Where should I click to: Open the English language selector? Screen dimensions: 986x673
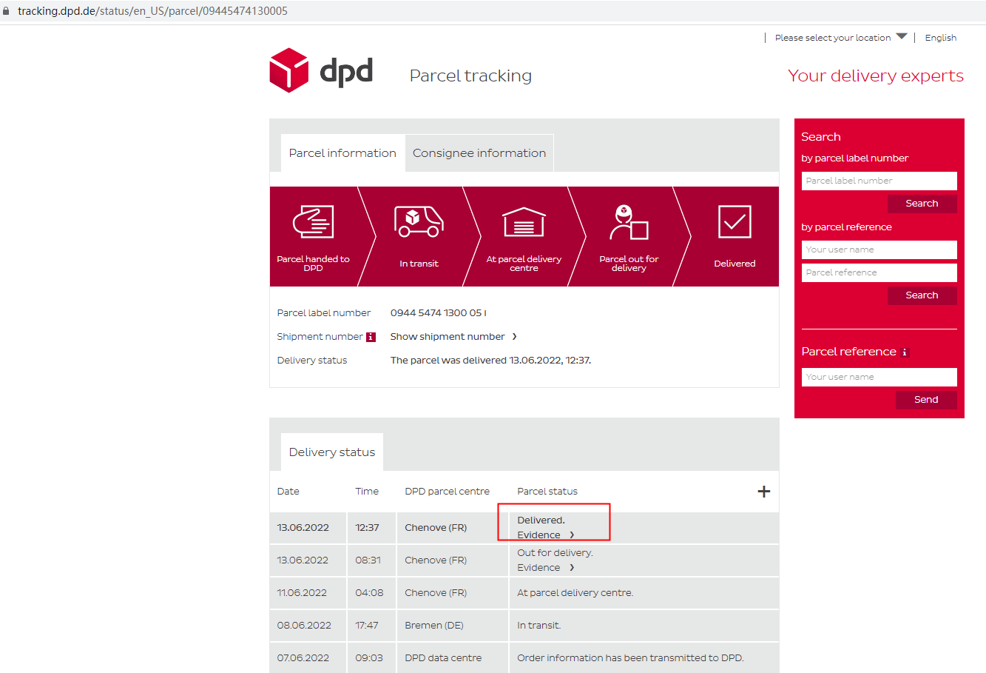tap(940, 38)
